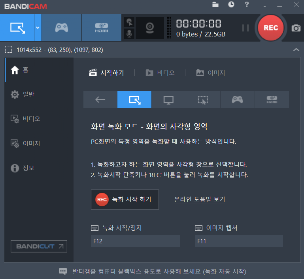Select the rectangle screen recording mode

pos(17,28)
